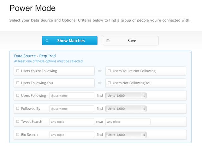Enable the Users You're Following checkbox
Viewport: 202px width, 146px height.
tap(18, 71)
